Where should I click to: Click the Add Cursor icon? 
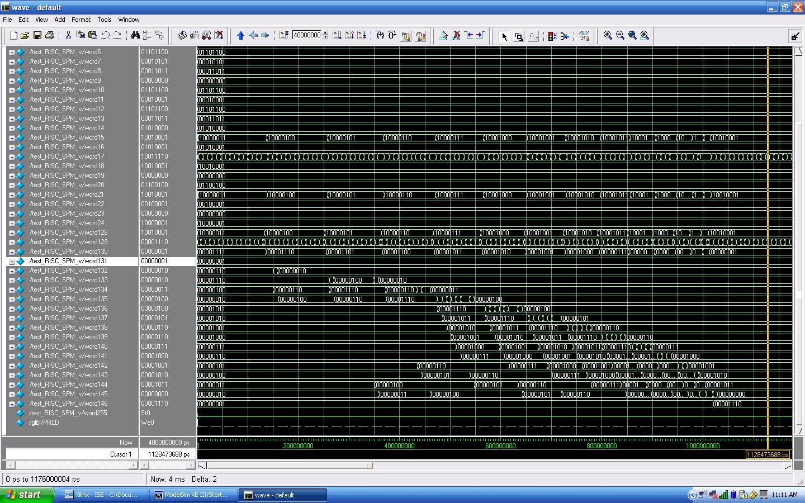click(445, 35)
